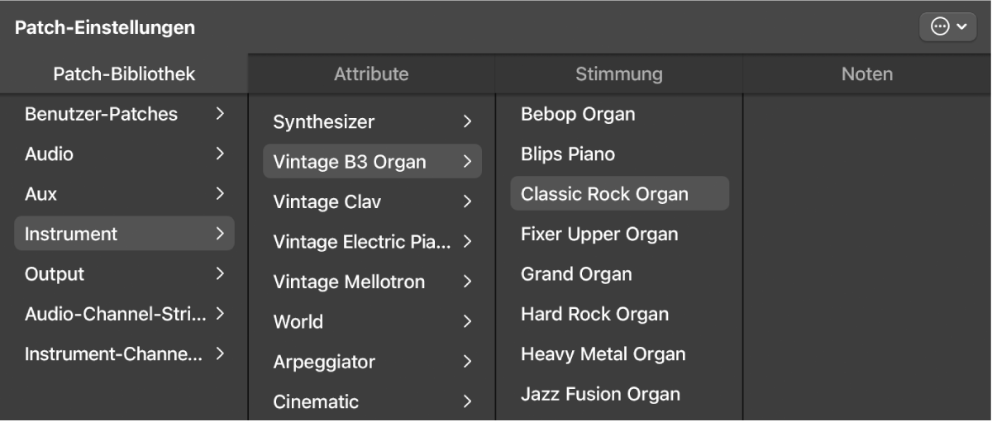Load the Hard Rock Organ patch
Screen dimensions: 992x422
594,314
